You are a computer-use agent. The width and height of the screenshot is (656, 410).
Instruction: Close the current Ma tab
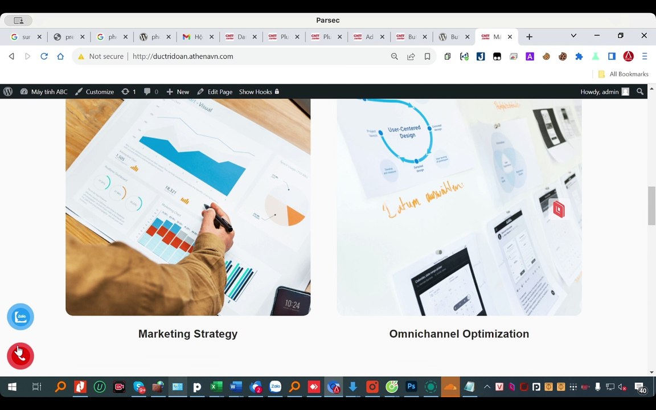pos(510,37)
